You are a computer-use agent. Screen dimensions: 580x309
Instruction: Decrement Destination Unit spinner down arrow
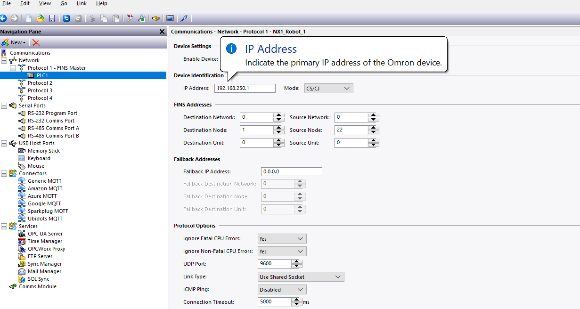point(279,145)
